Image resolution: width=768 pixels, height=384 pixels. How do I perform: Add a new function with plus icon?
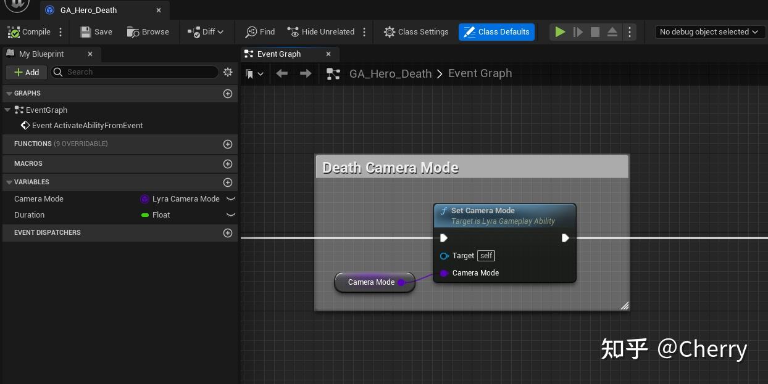[228, 144]
